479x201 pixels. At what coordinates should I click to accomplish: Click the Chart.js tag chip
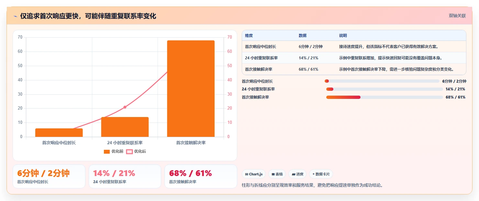[254, 174]
